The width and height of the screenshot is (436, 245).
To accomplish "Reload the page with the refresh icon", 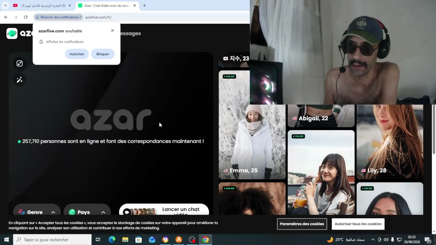I will click(x=26, y=17).
